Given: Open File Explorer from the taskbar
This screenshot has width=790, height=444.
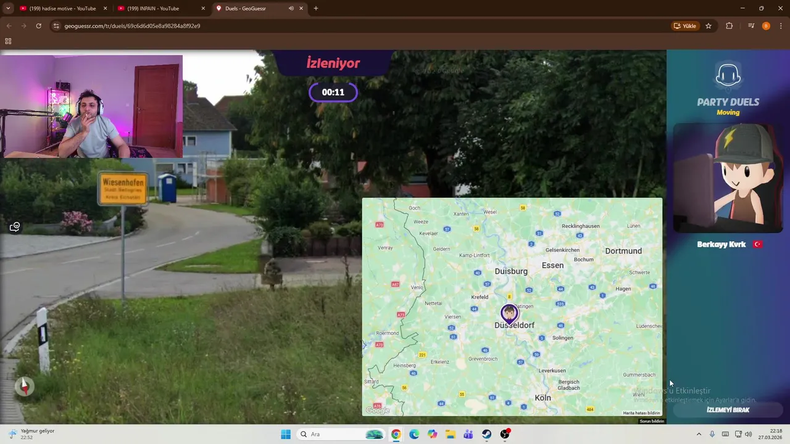Looking at the screenshot, I should click(451, 434).
